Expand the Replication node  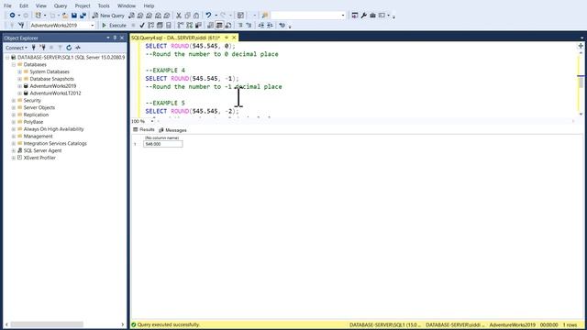tap(14, 115)
